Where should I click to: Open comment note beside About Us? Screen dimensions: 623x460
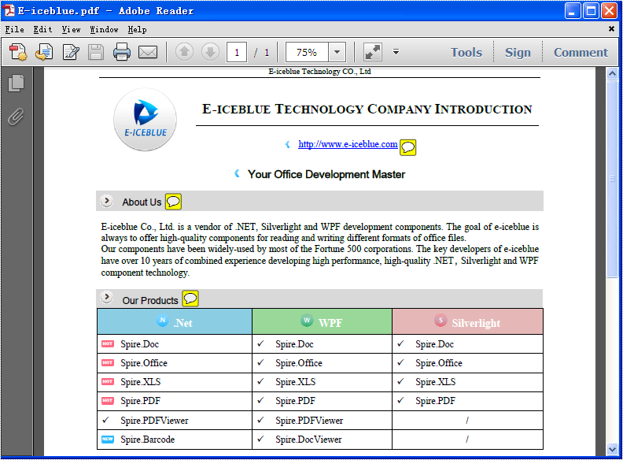[173, 202]
